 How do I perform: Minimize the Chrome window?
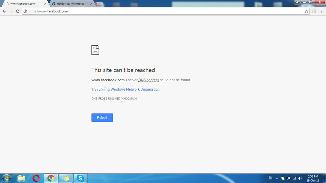[x=304, y=2]
